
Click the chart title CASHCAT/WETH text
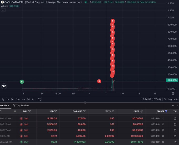(x=14, y=2)
